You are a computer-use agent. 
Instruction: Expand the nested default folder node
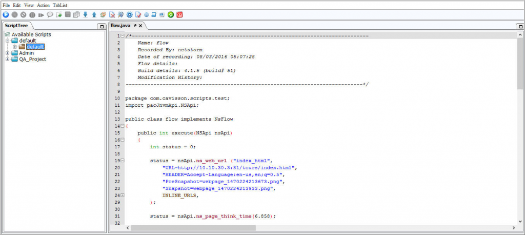[x=15, y=47]
